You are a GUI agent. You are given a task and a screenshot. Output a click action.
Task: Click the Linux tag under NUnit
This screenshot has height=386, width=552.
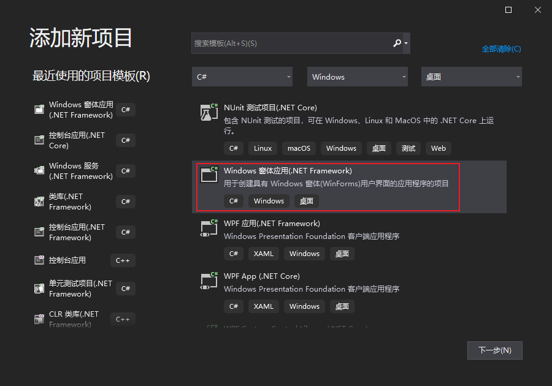263,148
